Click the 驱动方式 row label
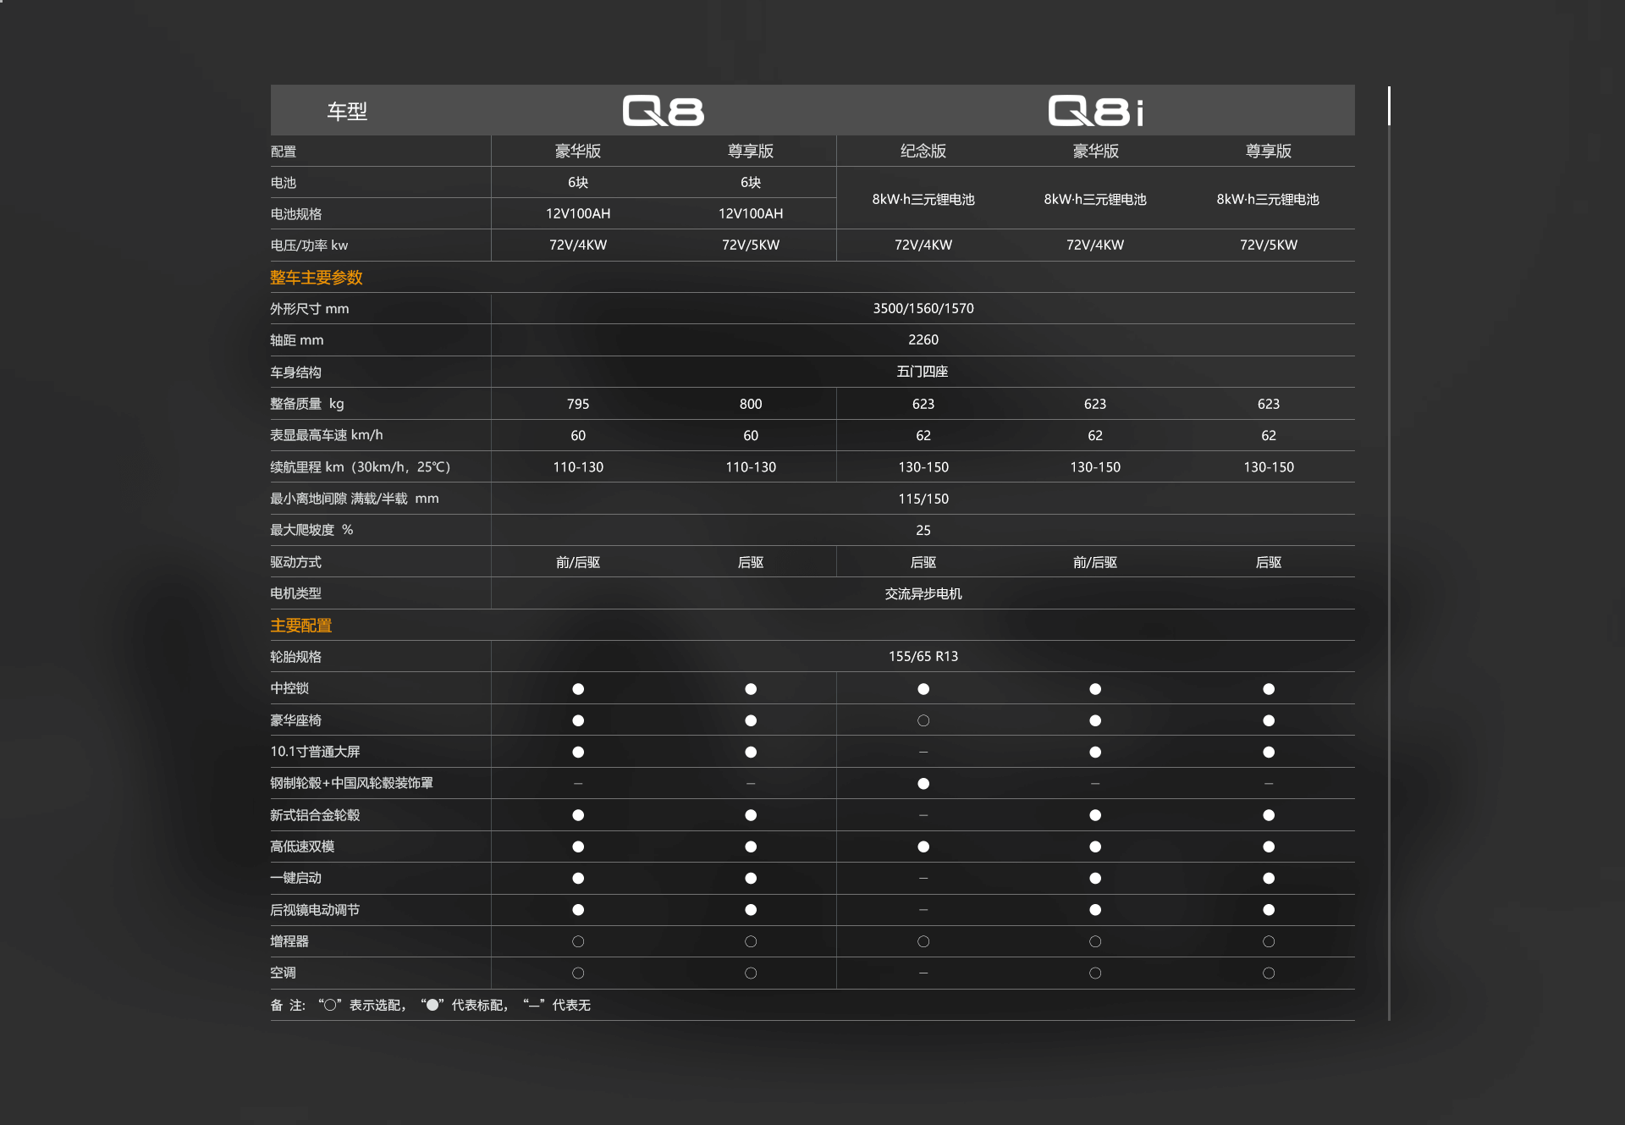This screenshot has width=1625, height=1125. (296, 562)
